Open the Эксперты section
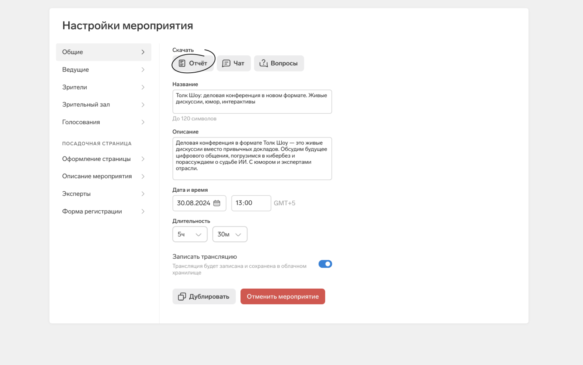The height and width of the screenshot is (365, 583). (104, 194)
